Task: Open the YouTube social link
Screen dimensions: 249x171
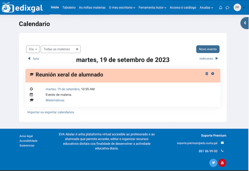Action: 222,163
